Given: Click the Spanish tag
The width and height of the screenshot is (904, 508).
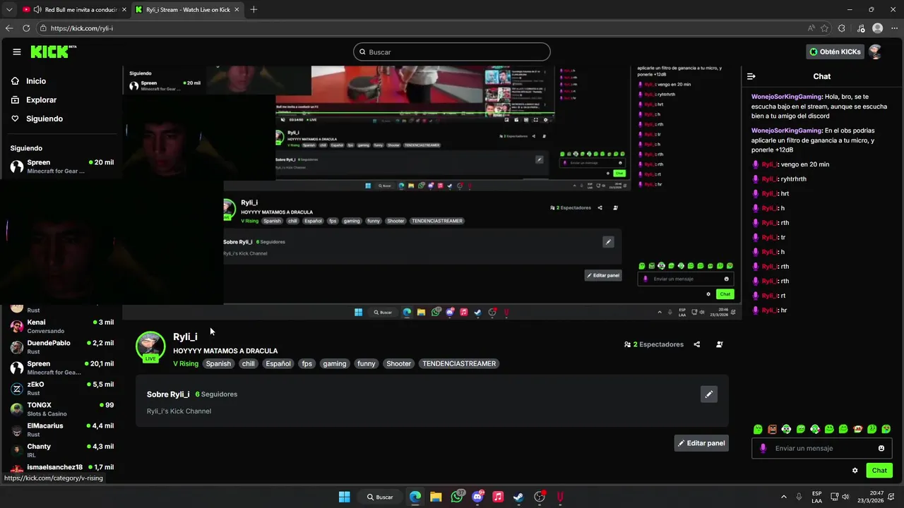Looking at the screenshot, I should [218, 364].
